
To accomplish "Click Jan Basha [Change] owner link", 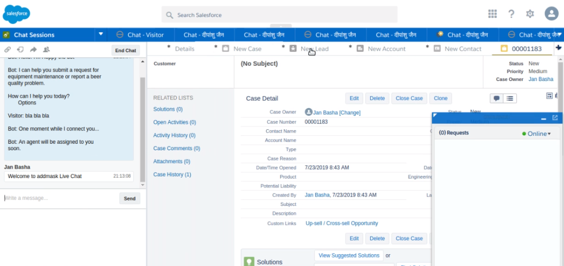I will (337, 113).
